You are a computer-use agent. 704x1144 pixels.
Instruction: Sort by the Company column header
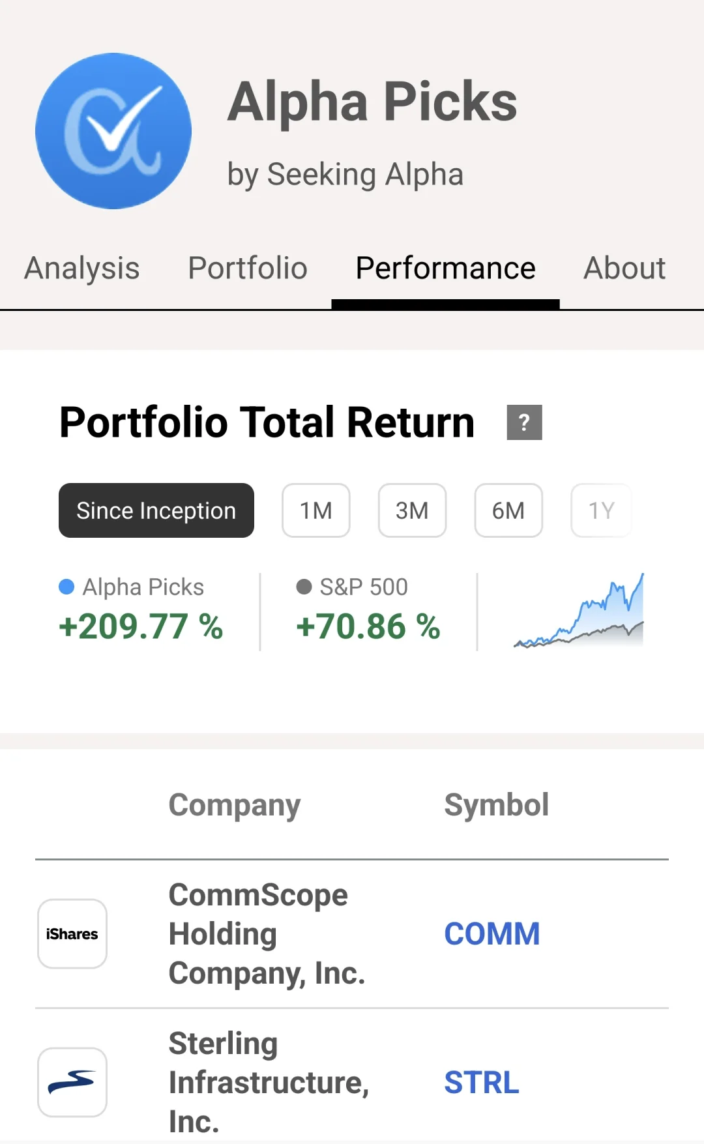point(235,805)
